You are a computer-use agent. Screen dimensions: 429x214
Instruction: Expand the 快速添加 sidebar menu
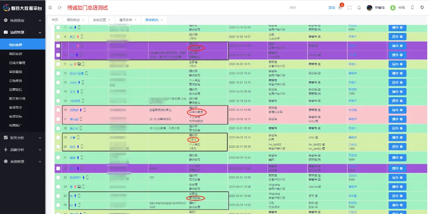click(23, 20)
